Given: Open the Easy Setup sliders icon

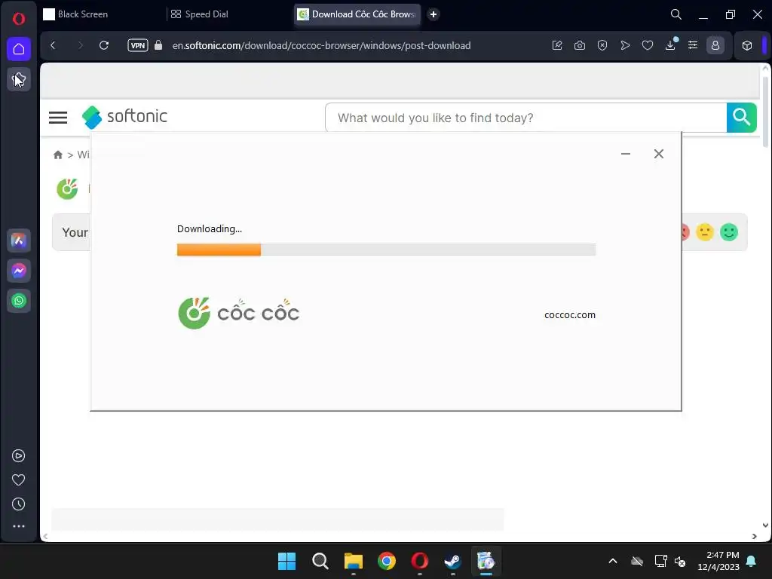Looking at the screenshot, I should click(693, 45).
